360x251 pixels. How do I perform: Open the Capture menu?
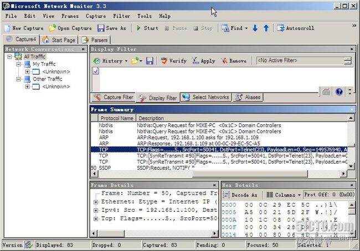click(x=96, y=16)
